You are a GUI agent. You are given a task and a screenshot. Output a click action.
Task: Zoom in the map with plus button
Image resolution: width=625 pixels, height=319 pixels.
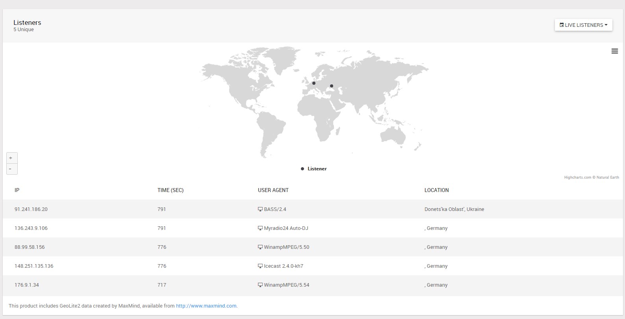[x=12, y=158]
